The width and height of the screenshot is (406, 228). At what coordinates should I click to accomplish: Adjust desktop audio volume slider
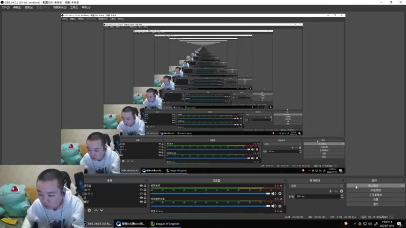(x=211, y=194)
